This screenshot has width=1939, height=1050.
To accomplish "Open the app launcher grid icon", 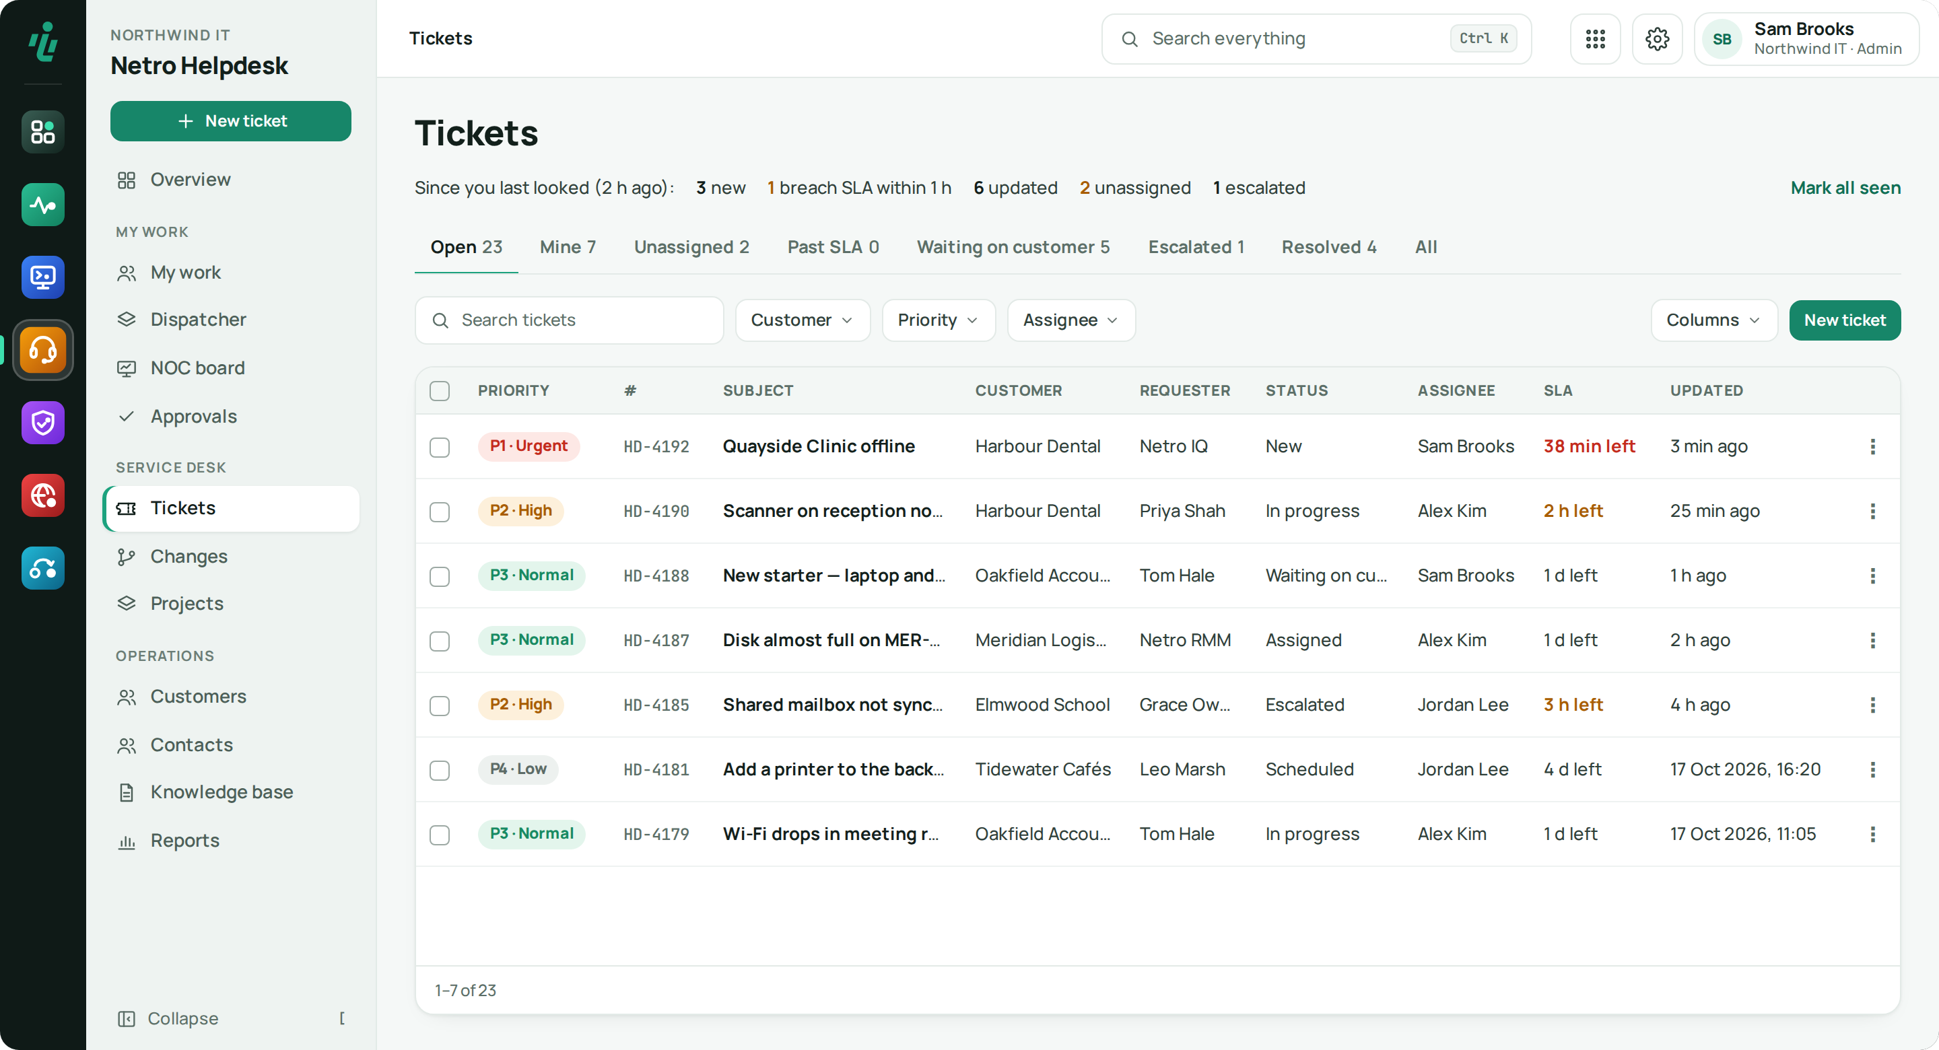I will 1595,39.
